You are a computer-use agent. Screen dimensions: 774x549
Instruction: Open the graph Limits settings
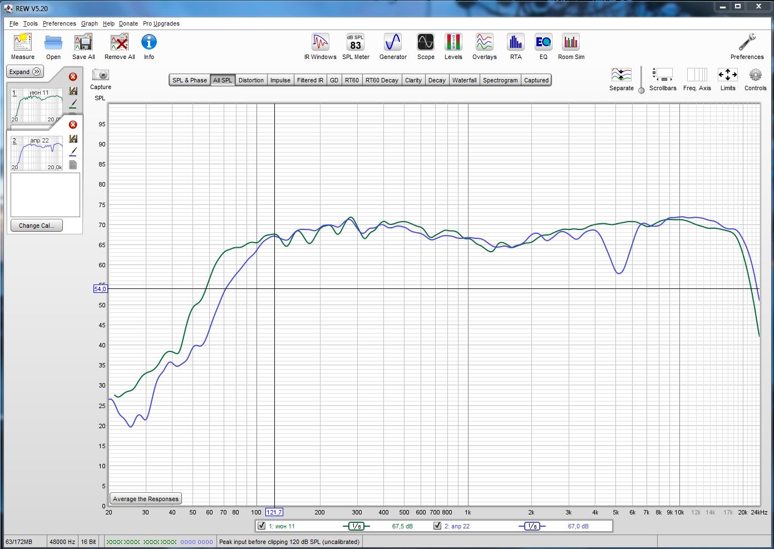tap(727, 76)
